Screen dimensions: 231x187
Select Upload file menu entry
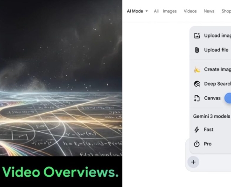216,50
